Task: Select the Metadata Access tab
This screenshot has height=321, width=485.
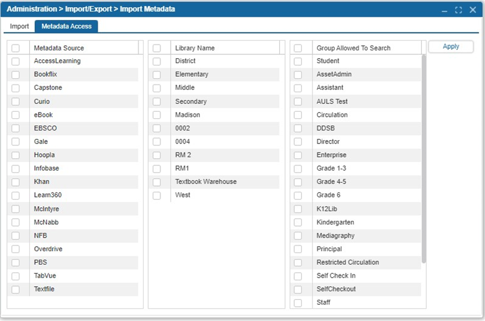Action: 66,26
